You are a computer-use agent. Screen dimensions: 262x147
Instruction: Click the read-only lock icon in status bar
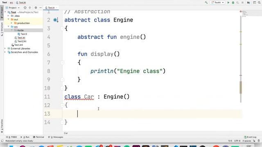click(x=254, y=141)
